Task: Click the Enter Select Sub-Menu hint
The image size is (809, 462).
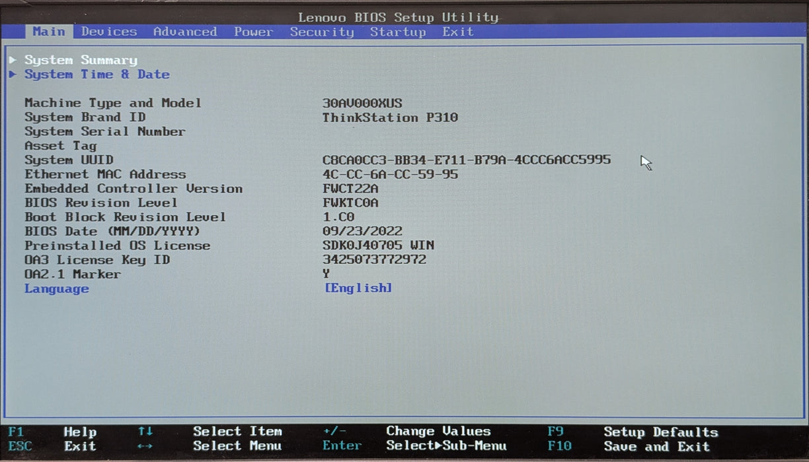Action: pos(414,446)
